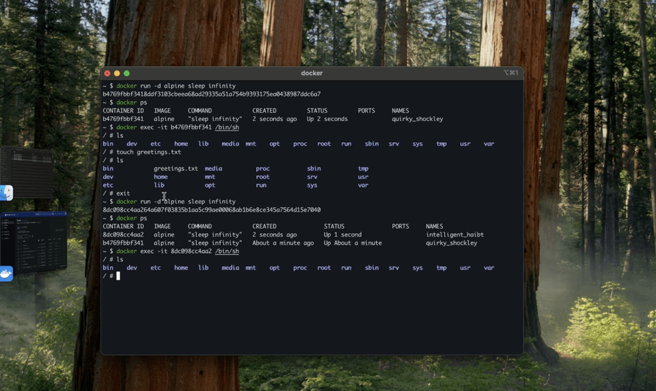Click '/bin/sh' in the b4769fbbf341 exec command
Image resolution: width=656 pixels, height=391 pixels.
[x=227, y=127]
